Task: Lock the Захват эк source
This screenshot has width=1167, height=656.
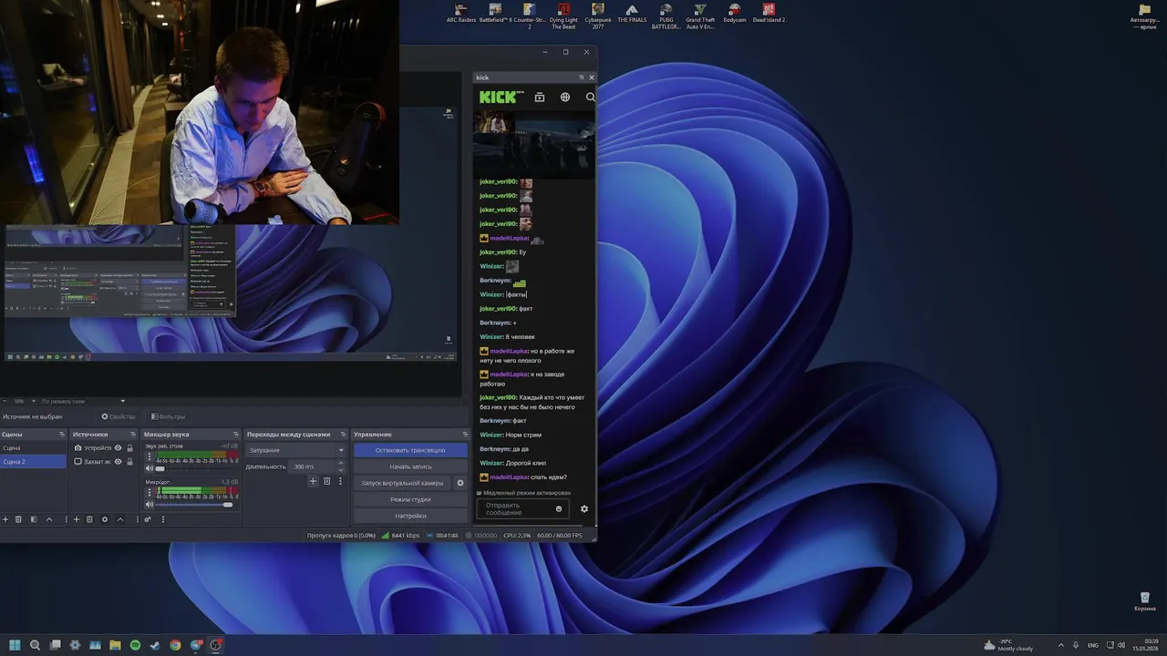Action: (x=129, y=462)
